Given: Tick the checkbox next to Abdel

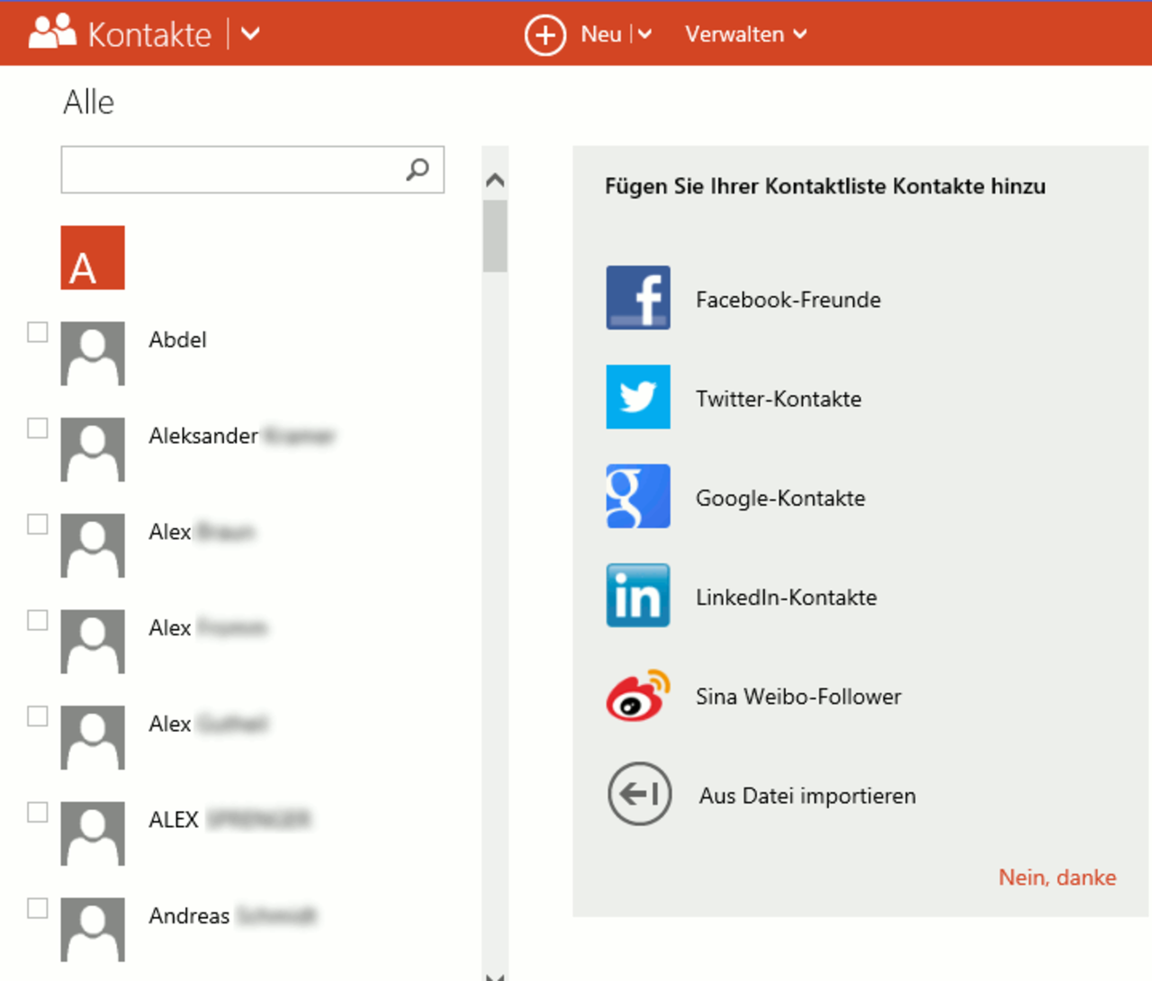Looking at the screenshot, I should click(38, 332).
